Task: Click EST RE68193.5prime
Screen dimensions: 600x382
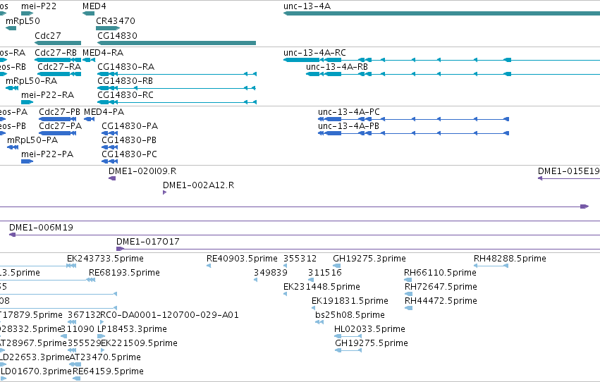Action: pos(91,280)
